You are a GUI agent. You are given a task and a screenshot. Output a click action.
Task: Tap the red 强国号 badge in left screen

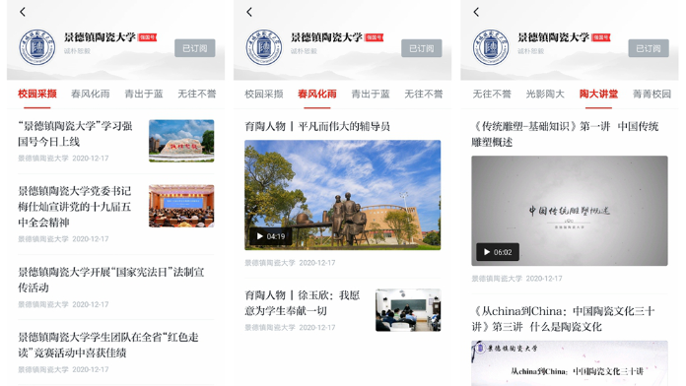coord(148,37)
